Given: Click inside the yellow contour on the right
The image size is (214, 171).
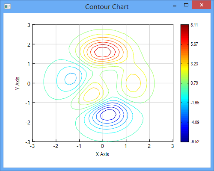Looking at the screenshot, I should [133, 83].
